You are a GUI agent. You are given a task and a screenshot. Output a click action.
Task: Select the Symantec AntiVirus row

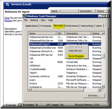(65, 76)
